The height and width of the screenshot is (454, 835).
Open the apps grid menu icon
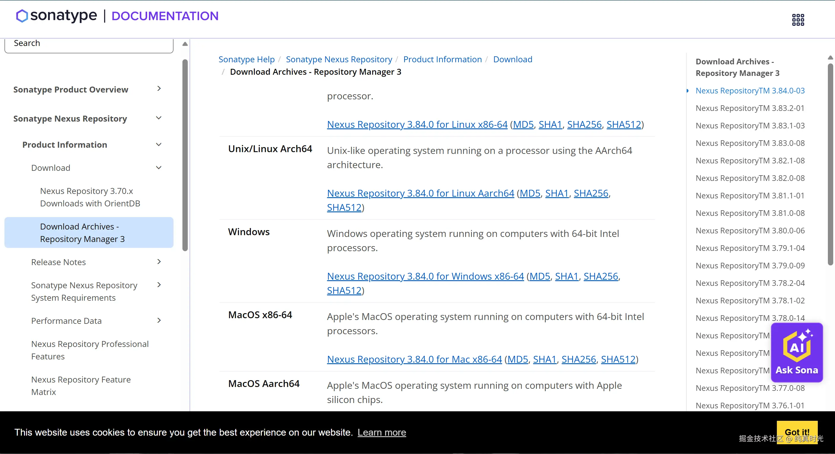(798, 20)
